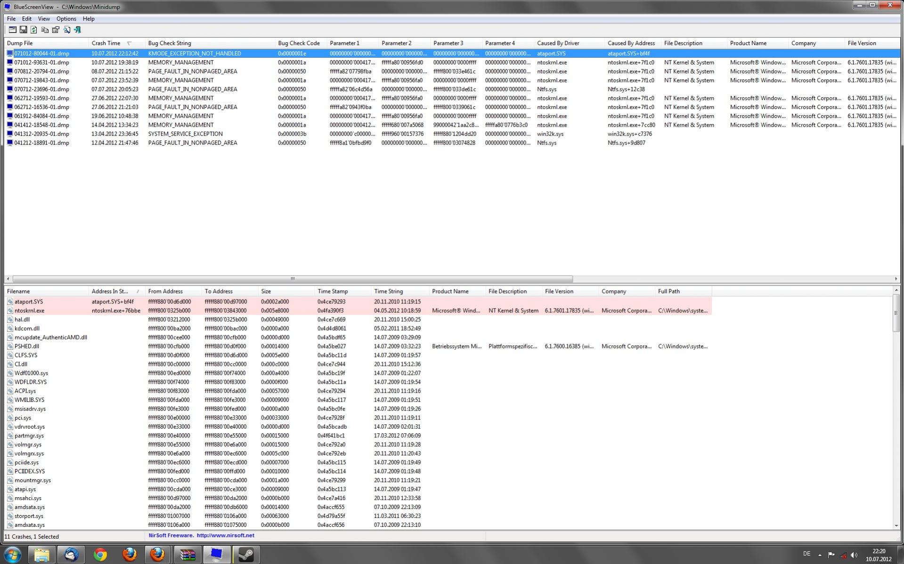Open WinRAR from the taskbar
The height and width of the screenshot is (564, 904).
[x=187, y=555]
